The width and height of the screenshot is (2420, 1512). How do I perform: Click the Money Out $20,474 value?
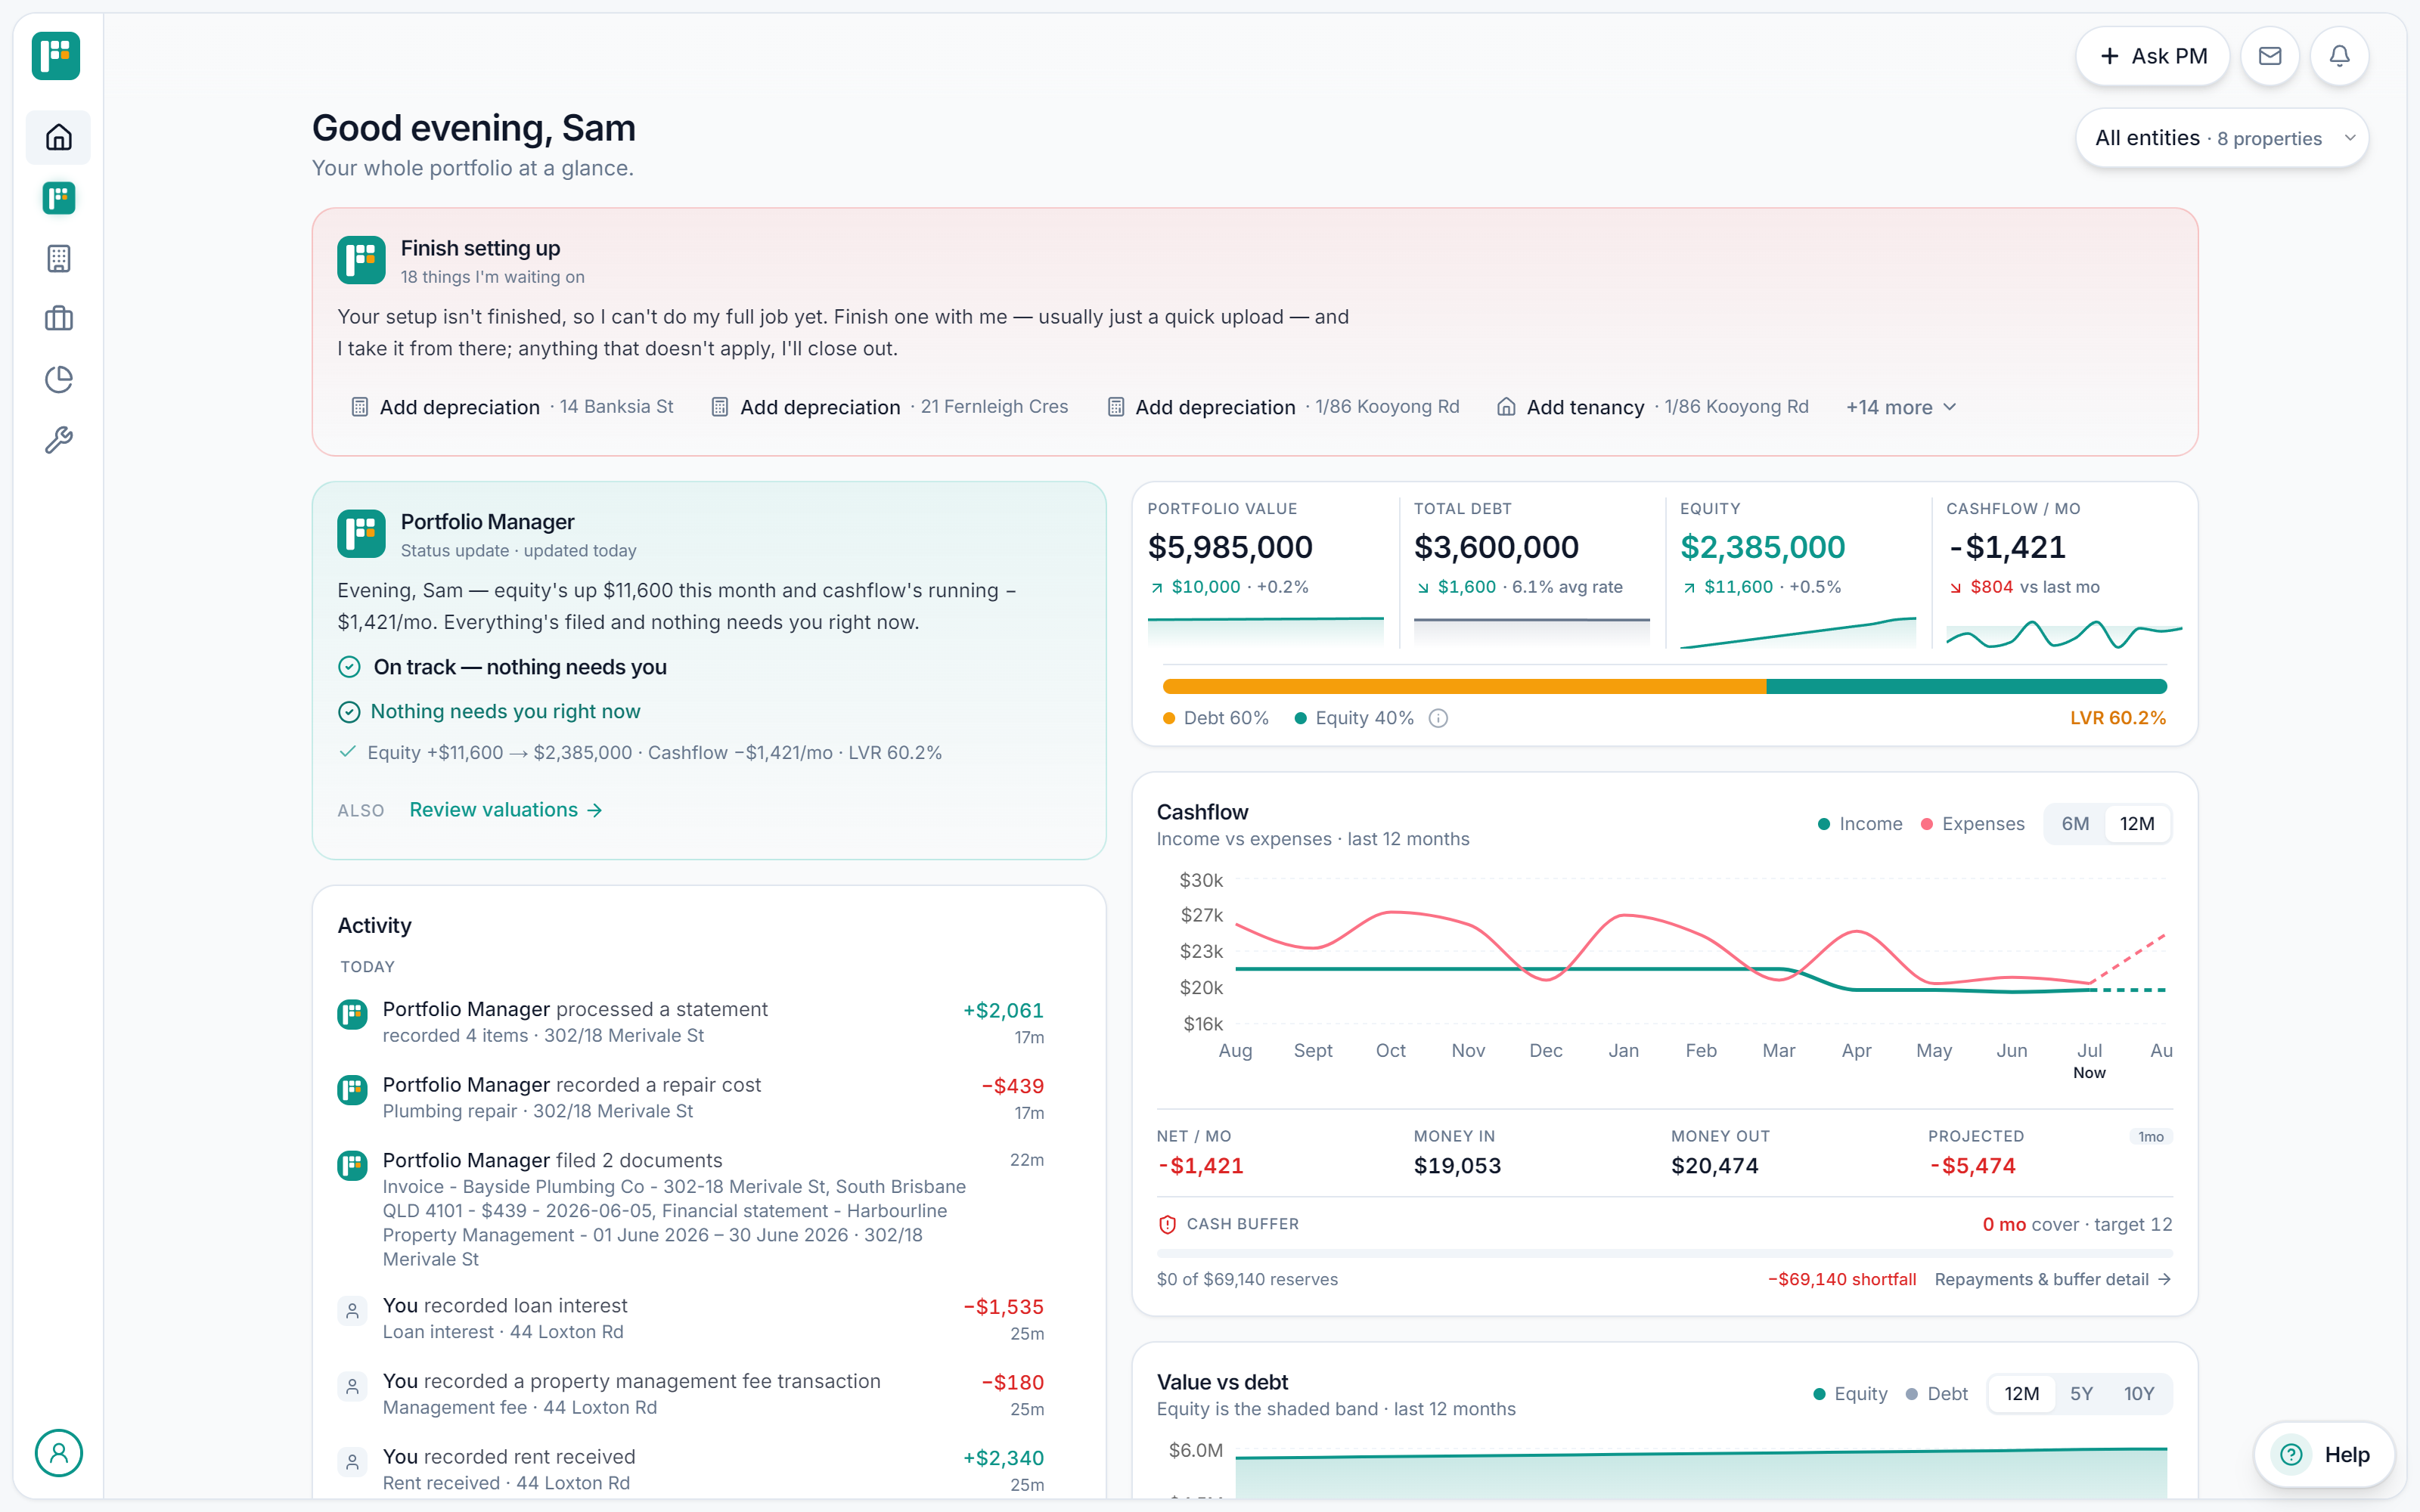point(1714,1166)
